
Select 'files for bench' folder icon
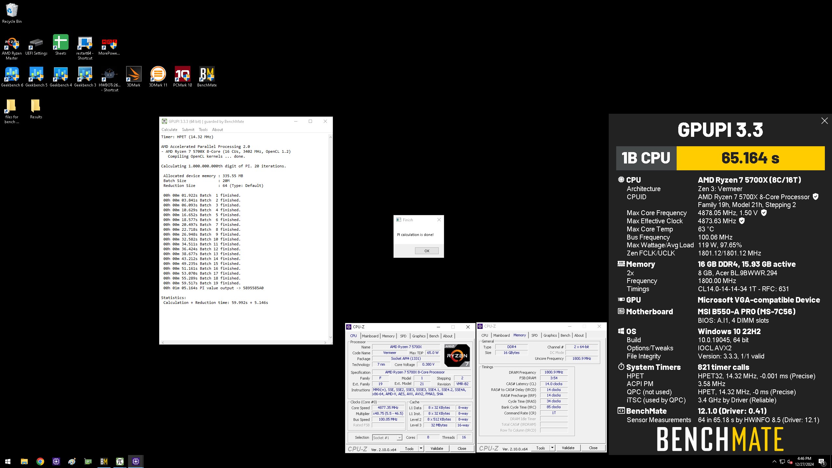[12, 111]
